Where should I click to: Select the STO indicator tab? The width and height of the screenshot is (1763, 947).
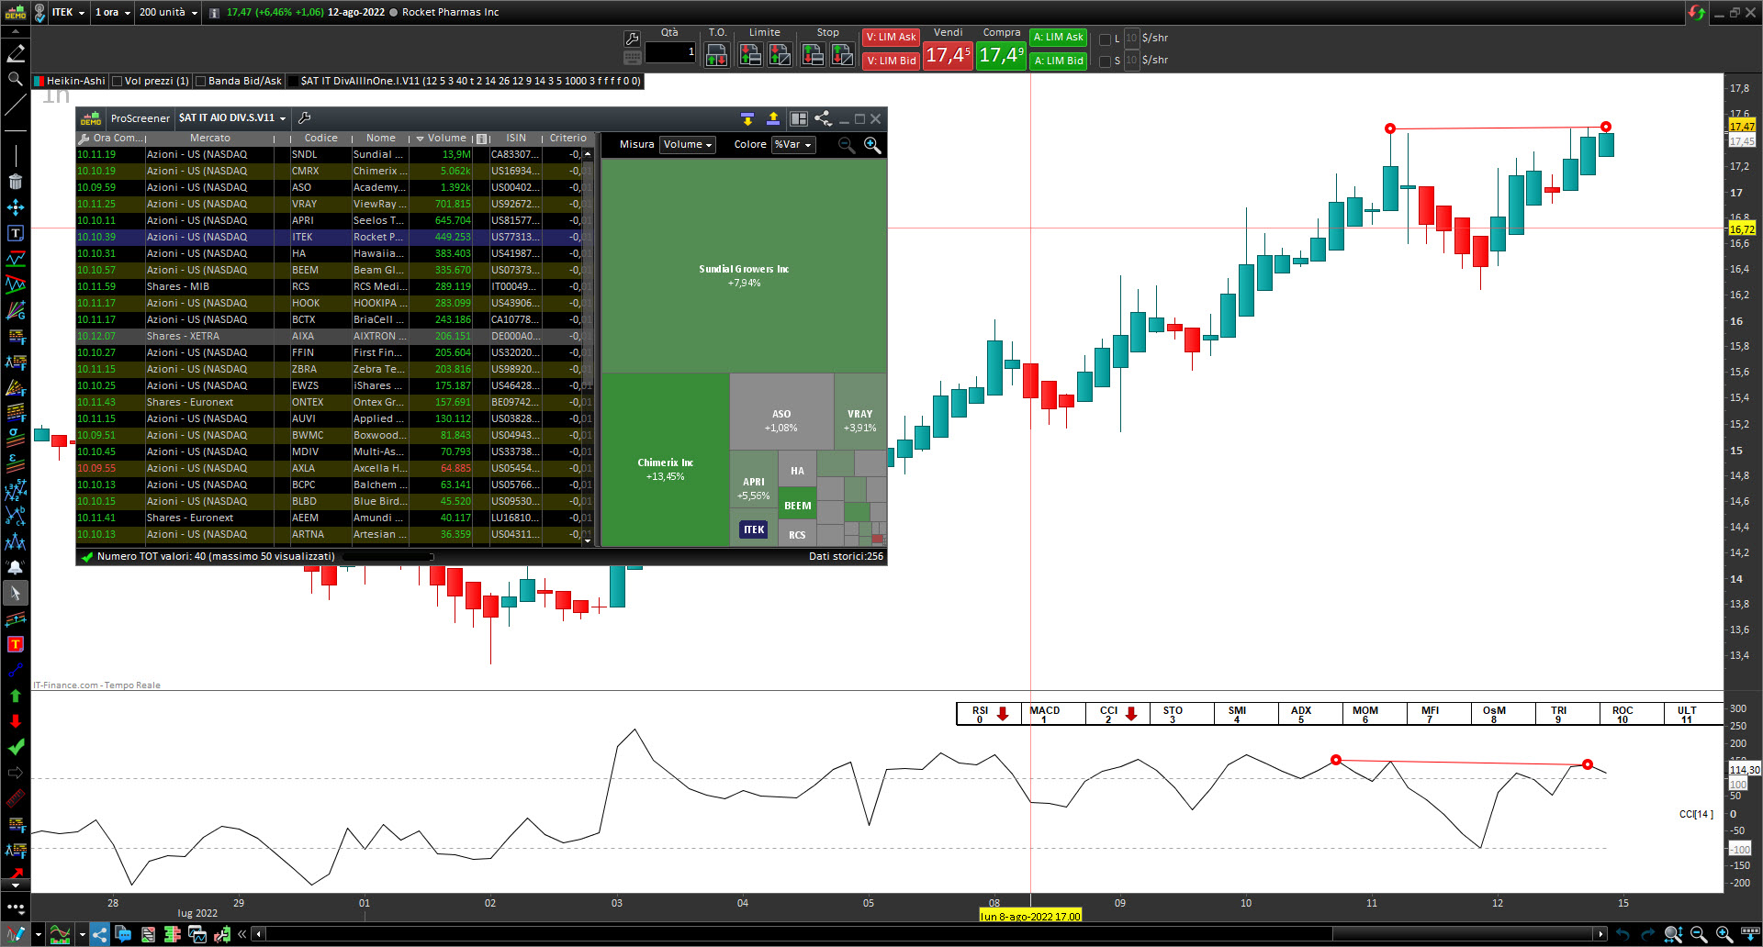(x=1182, y=713)
